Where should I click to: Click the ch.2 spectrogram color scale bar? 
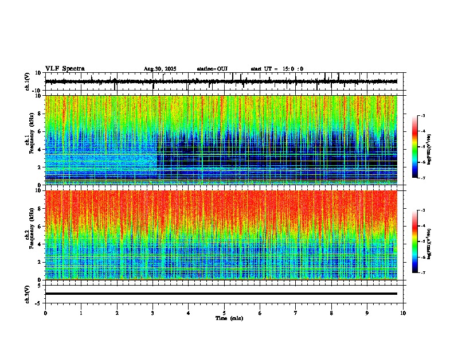point(415,241)
